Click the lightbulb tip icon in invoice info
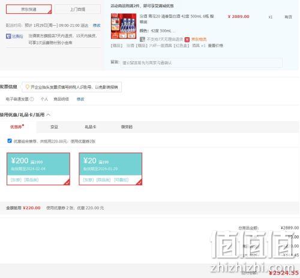Screen dimensions: 300x278 [x=28, y=87]
